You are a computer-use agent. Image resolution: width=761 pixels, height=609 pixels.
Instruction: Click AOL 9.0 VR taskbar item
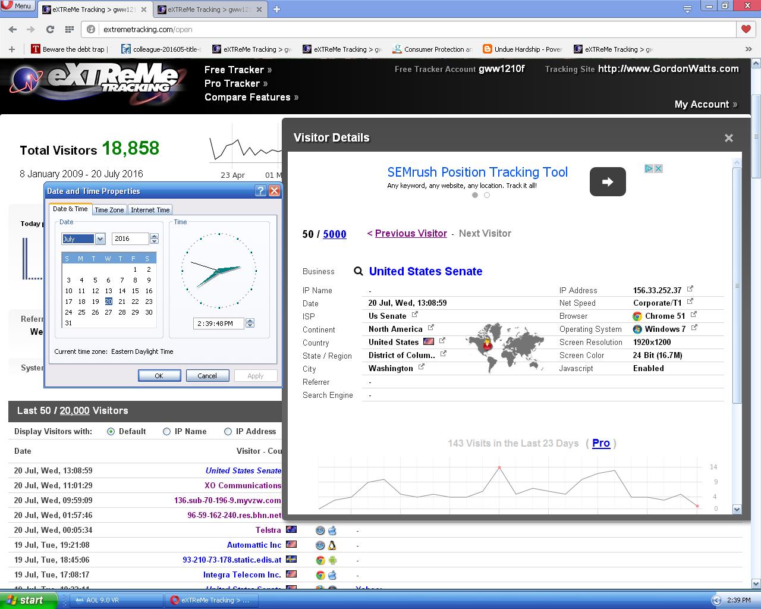(x=115, y=600)
